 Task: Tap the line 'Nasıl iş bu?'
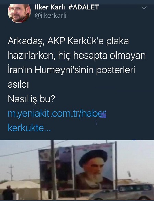(x=31, y=99)
